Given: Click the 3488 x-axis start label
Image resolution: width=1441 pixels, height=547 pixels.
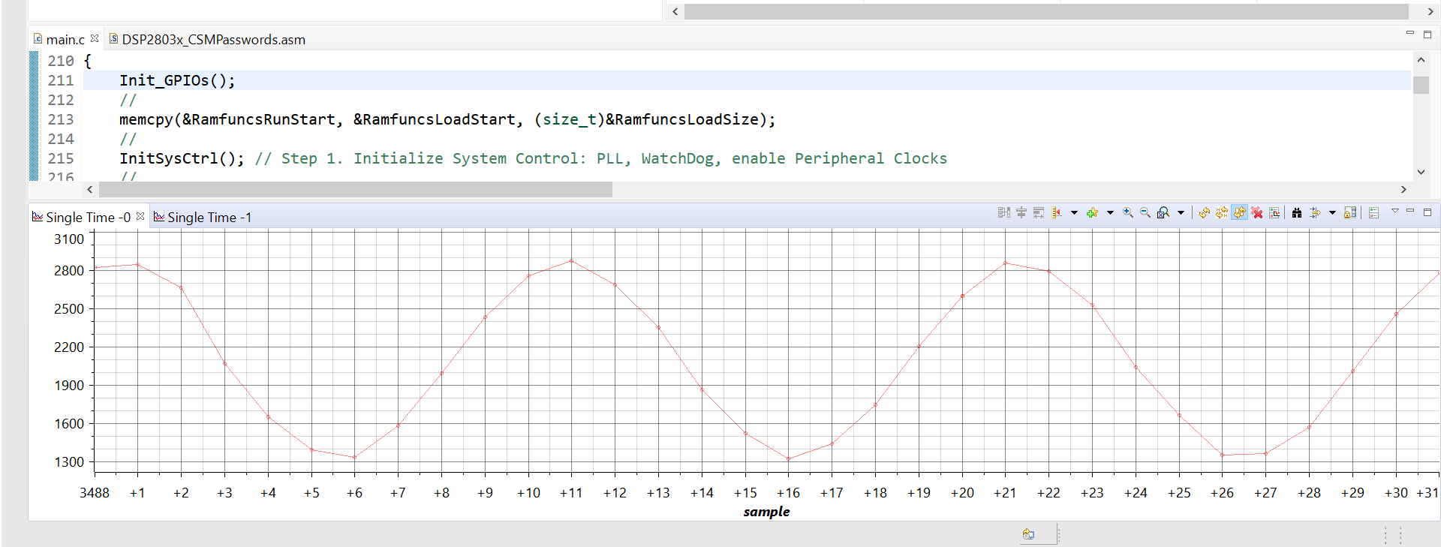Looking at the screenshot, I should pos(95,493).
